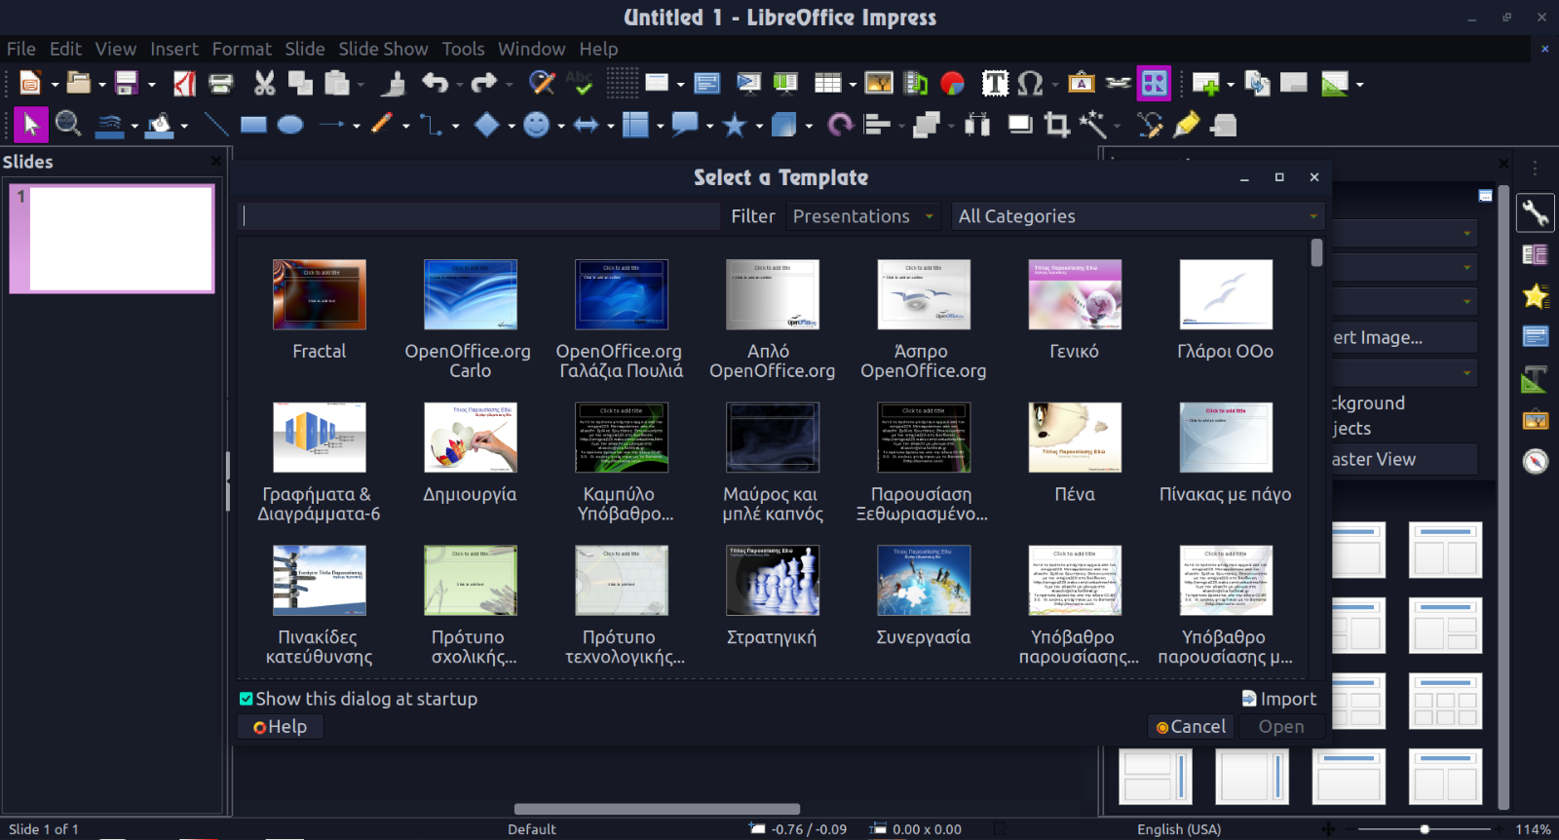This screenshot has width=1559, height=840.
Task: Select the Ellipse drawing tool
Action: click(x=290, y=125)
